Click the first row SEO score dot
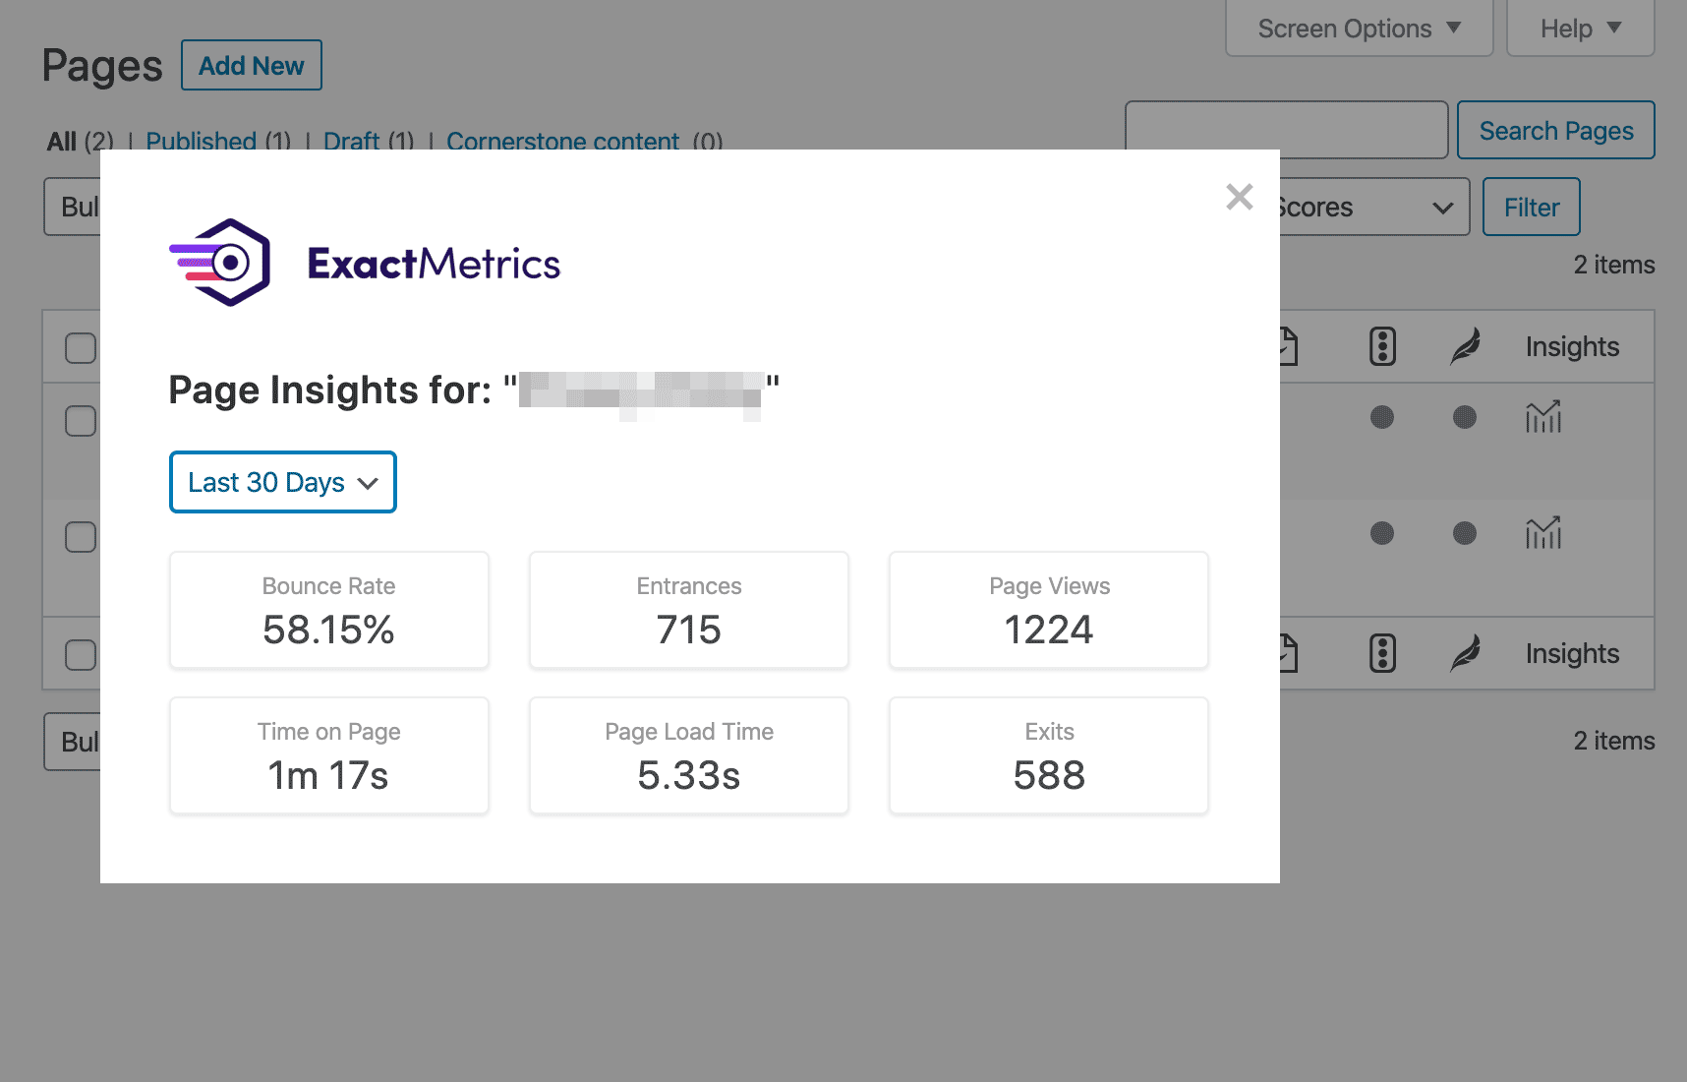Screen dimensions: 1687x1082 pos(1382,417)
